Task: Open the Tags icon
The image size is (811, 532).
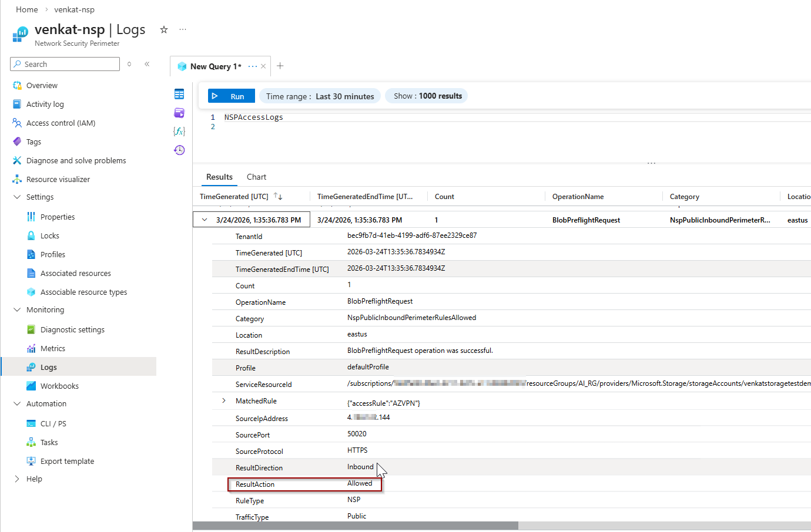Action: 17,142
